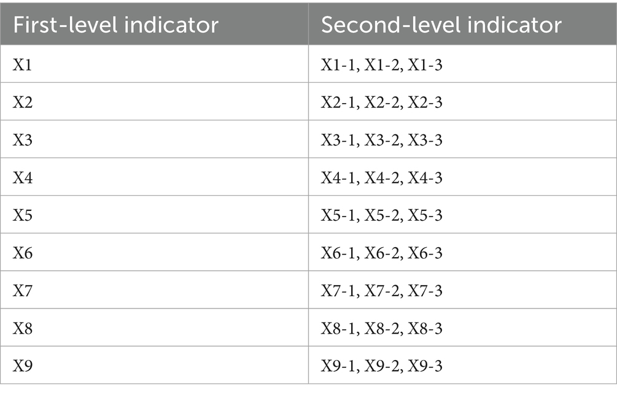Viewport: 617px width, 395px height.
Task: Choose the X4 first-level cell
Action: click(x=23, y=178)
